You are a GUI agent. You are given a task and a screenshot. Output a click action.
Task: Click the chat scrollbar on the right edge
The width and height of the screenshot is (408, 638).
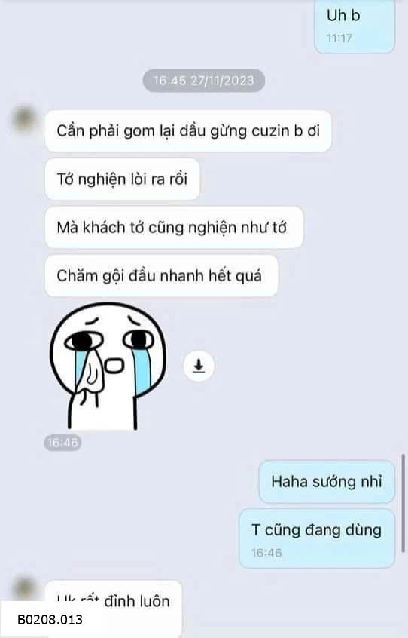click(403, 504)
